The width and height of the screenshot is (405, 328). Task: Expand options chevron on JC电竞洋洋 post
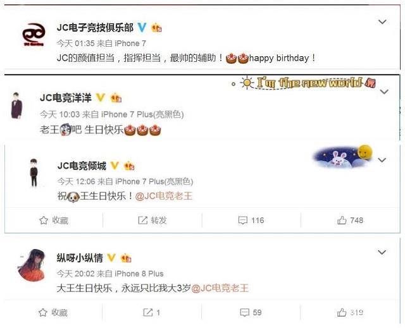point(384,92)
